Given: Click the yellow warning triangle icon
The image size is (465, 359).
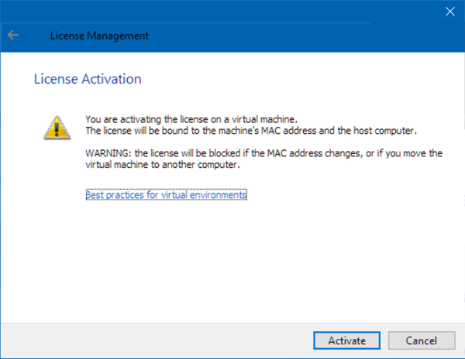Looking at the screenshot, I should pos(55,127).
